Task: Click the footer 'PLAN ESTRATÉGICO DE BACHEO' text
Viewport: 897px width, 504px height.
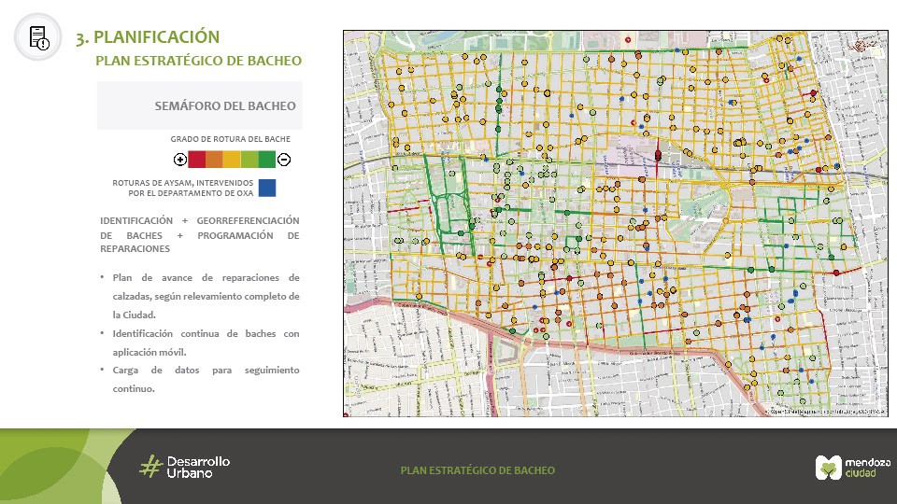Action: (477, 470)
